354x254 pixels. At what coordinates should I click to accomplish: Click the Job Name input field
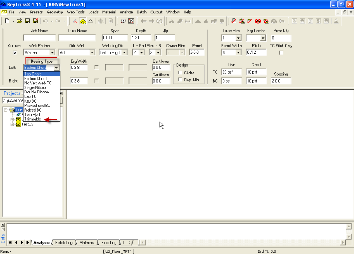[x=39, y=38]
